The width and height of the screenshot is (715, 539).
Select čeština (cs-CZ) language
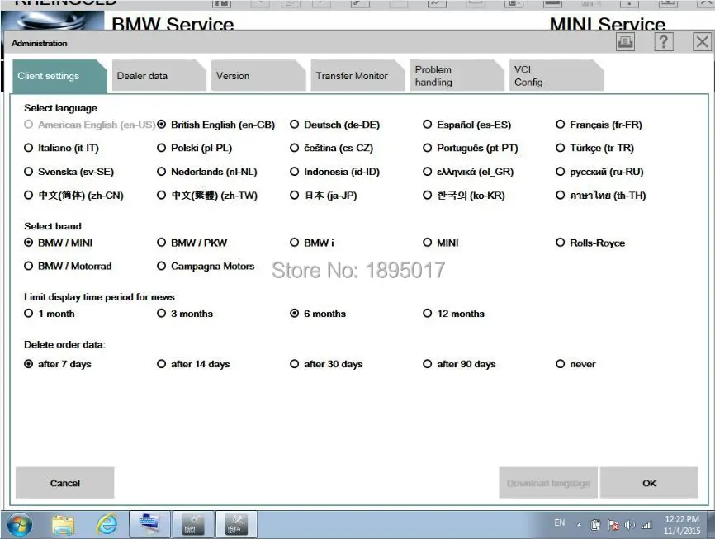tap(332, 148)
